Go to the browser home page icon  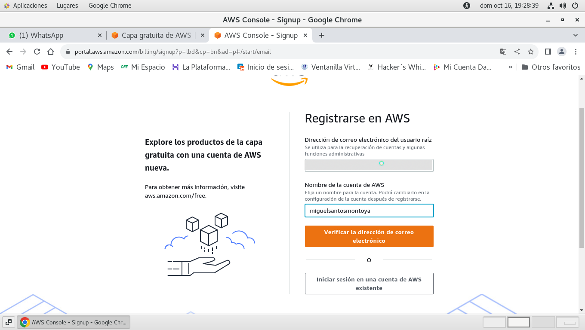click(51, 52)
